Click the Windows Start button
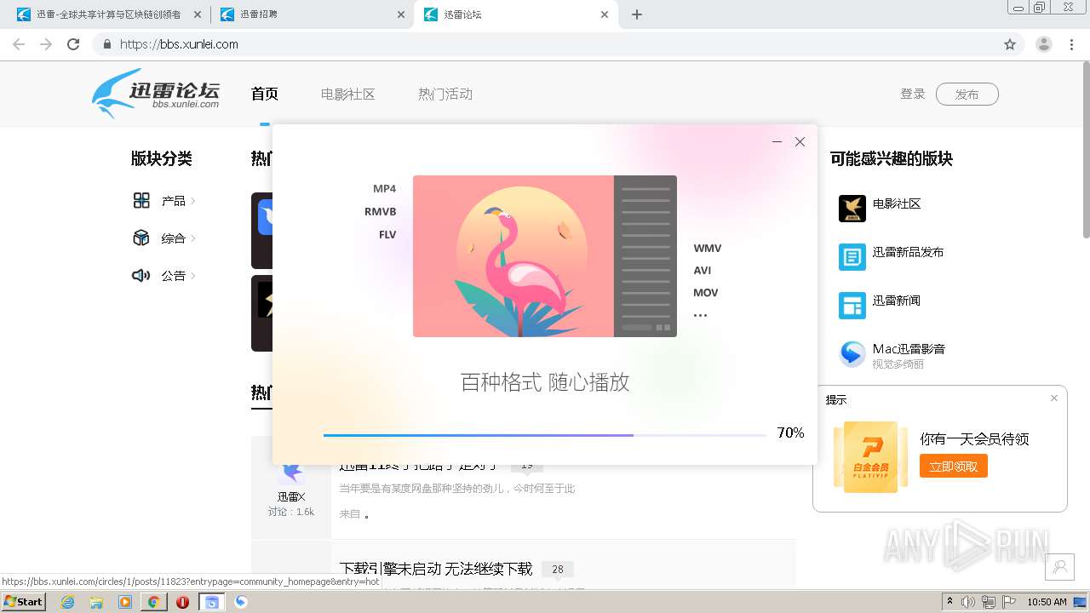Image resolution: width=1090 pixels, height=613 pixels. coord(23,601)
